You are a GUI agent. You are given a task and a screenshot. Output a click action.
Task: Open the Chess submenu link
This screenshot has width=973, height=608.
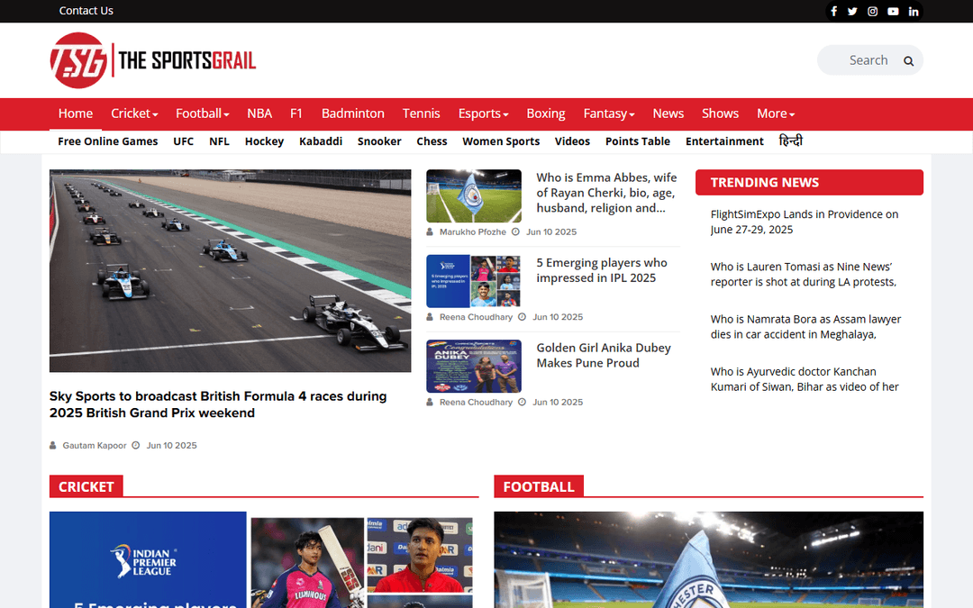pyautogui.click(x=432, y=141)
